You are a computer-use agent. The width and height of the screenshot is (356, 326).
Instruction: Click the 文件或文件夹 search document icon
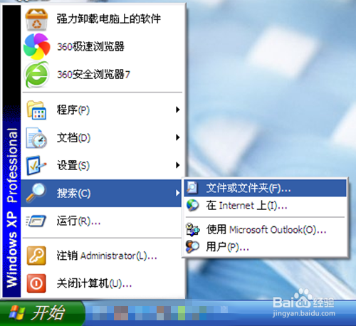point(192,188)
